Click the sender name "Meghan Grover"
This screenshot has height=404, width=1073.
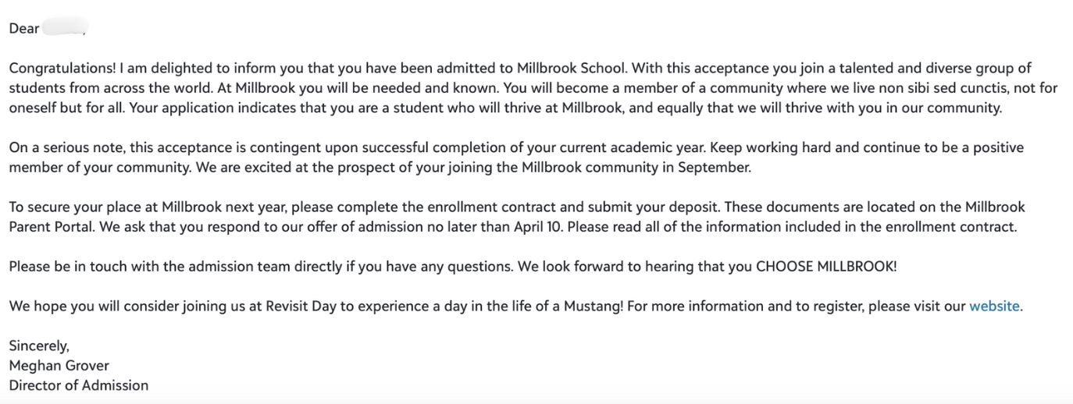(59, 365)
